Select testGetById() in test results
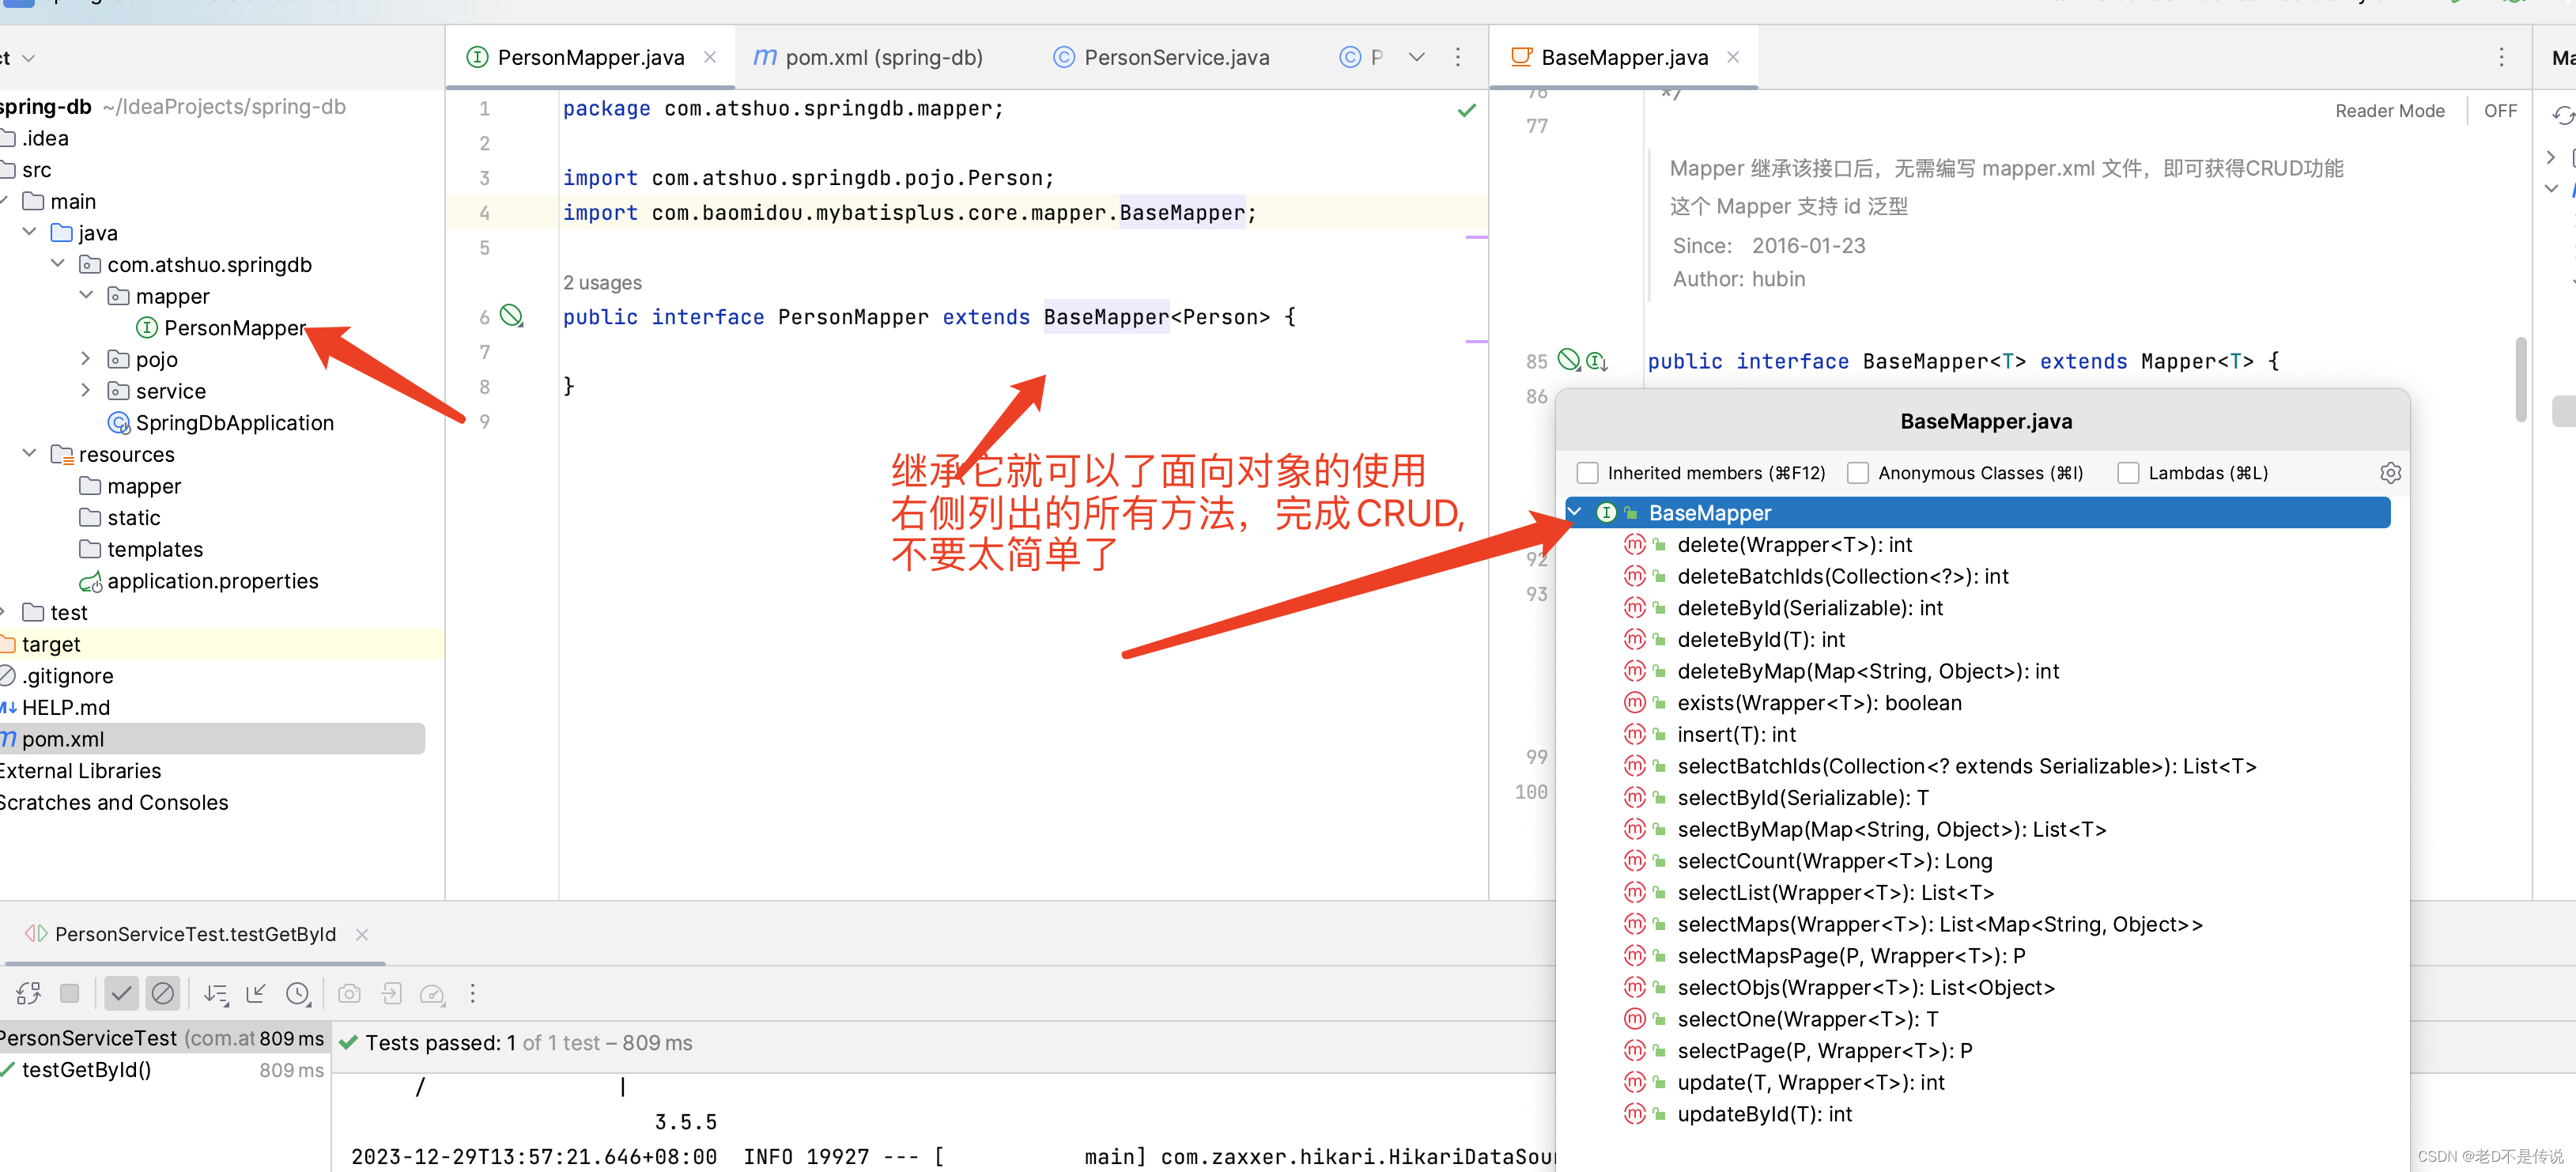Image resolution: width=2576 pixels, height=1172 pixels. pyautogui.click(x=86, y=1070)
